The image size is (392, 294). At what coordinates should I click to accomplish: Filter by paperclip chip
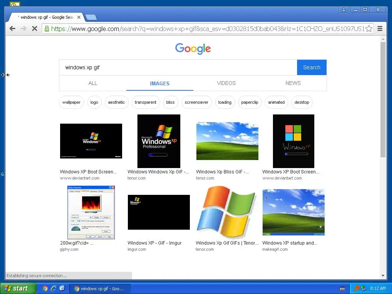click(250, 102)
